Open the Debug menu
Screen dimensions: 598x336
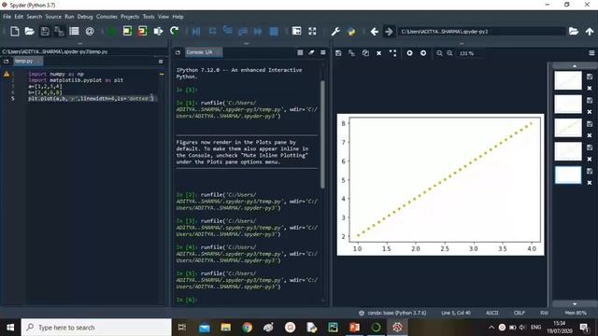(x=85, y=17)
